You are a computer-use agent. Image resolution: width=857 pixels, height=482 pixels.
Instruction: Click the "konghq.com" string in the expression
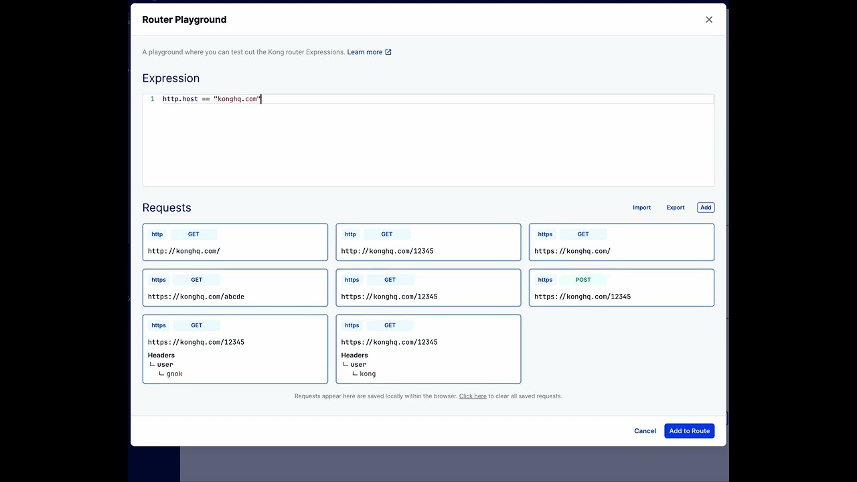click(238, 99)
